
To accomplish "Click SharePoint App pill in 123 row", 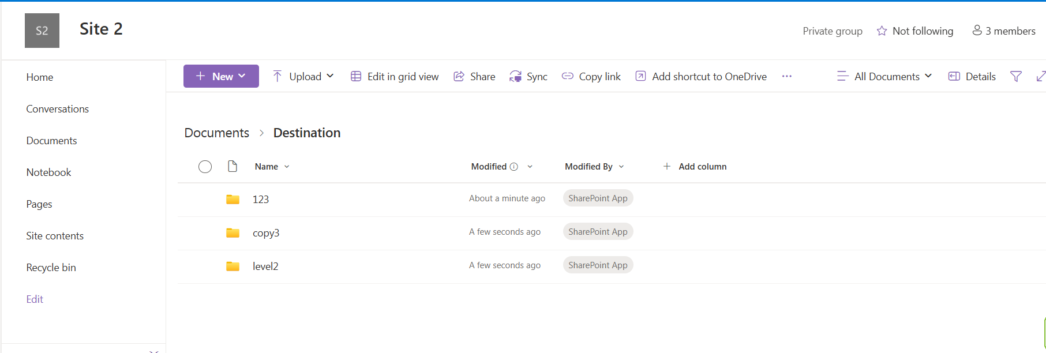I will 598,198.
